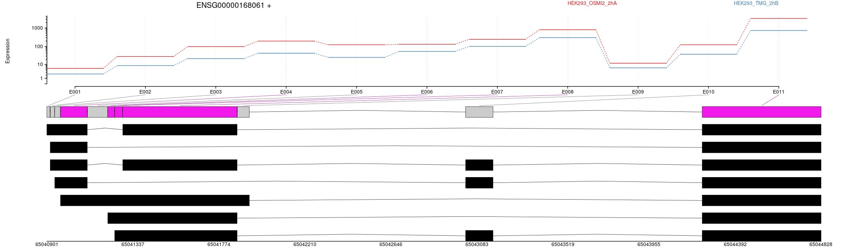Screen dimensions: 860x250
Task: Click middle black exon in third transcript row
Action: point(180,165)
